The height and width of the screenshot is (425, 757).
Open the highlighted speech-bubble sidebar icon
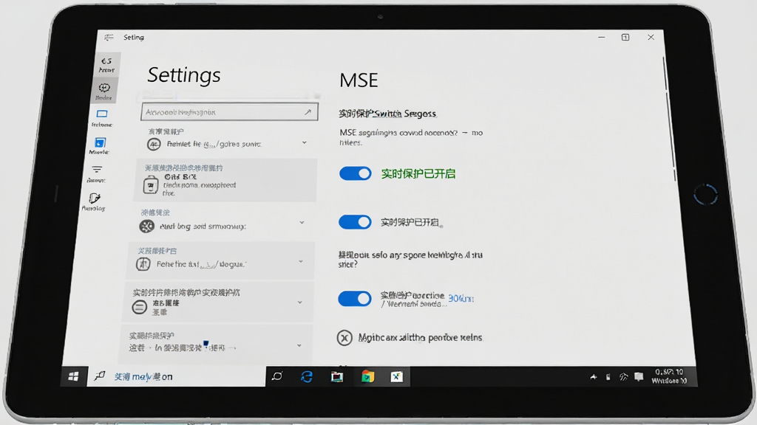(x=103, y=91)
